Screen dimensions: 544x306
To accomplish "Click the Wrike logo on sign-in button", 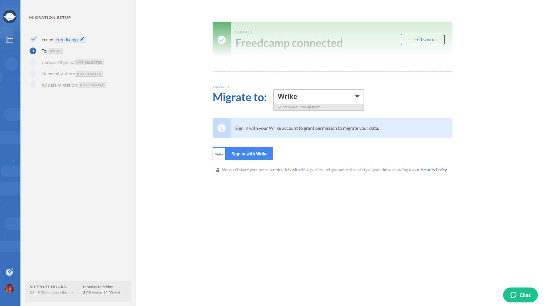I will 219,154.
